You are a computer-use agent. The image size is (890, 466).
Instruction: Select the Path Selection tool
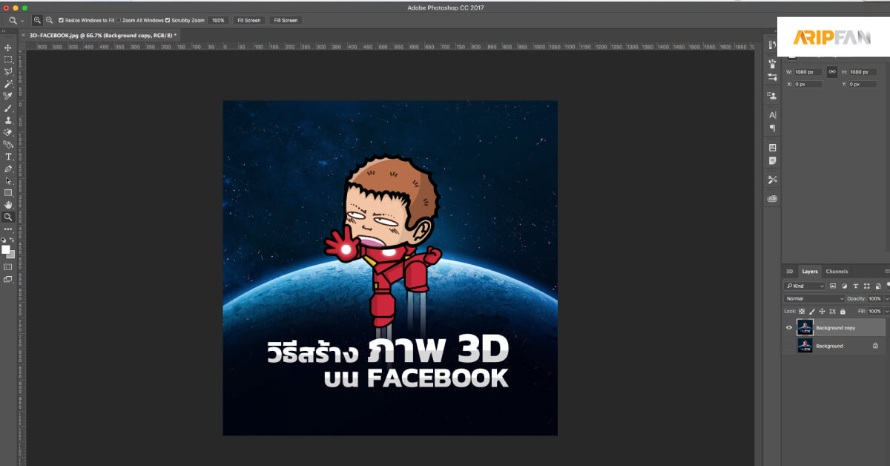click(8, 180)
